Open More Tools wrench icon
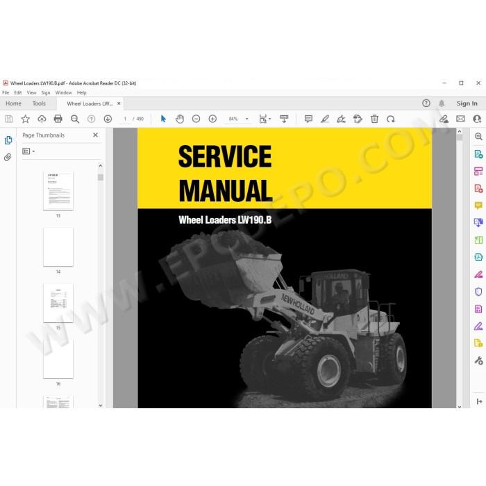Viewport: 486px width, 486px height. coord(478,360)
